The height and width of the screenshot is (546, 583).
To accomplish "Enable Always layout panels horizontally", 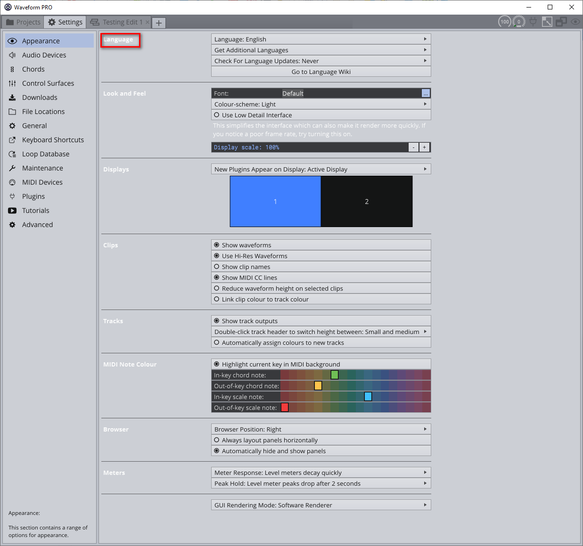I will point(321,440).
